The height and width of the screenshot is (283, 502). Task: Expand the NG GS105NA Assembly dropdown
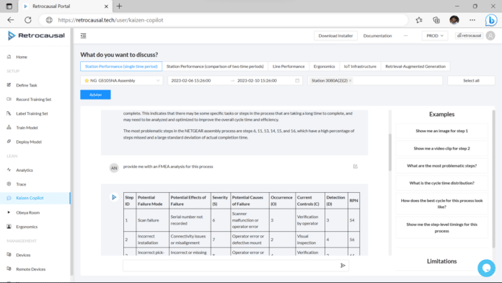(x=121, y=80)
